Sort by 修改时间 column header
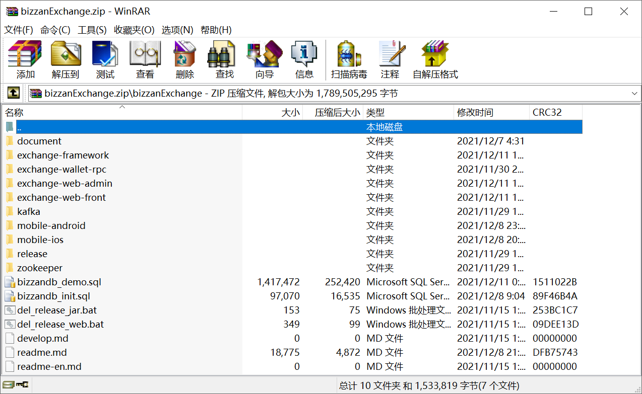Image resolution: width=642 pixels, height=394 pixels. [491, 112]
